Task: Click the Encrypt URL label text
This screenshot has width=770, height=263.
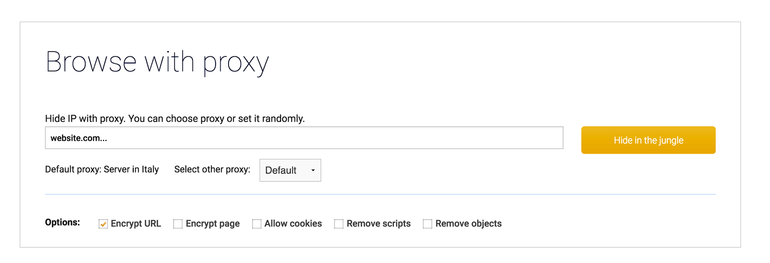Action: 136,224
